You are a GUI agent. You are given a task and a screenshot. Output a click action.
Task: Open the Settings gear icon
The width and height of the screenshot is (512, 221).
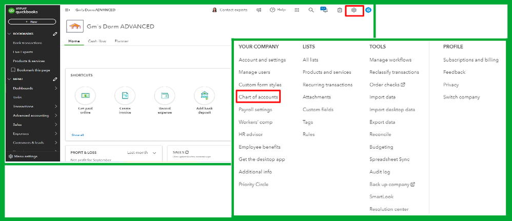pyautogui.click(x=353, y=10)
